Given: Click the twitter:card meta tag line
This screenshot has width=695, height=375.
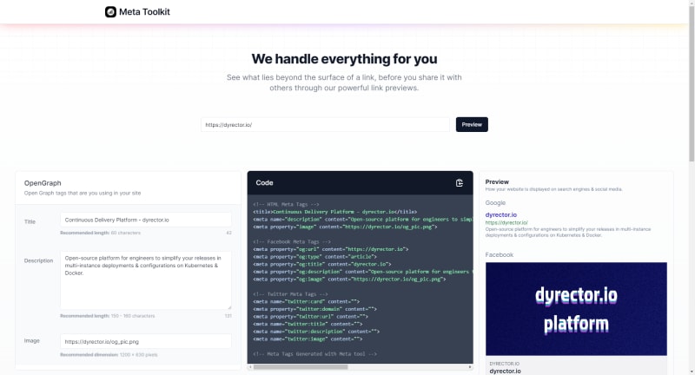Looking at the screenshot, I should [x=307, y=301].
